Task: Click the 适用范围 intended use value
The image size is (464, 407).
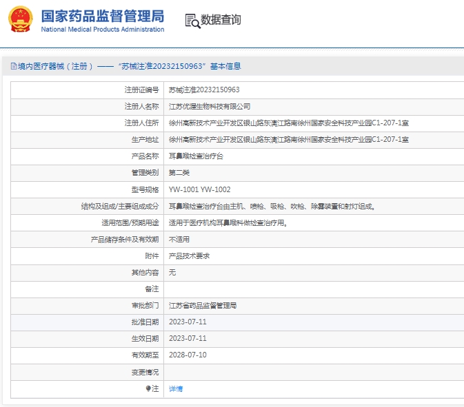Action: [228, 223]
